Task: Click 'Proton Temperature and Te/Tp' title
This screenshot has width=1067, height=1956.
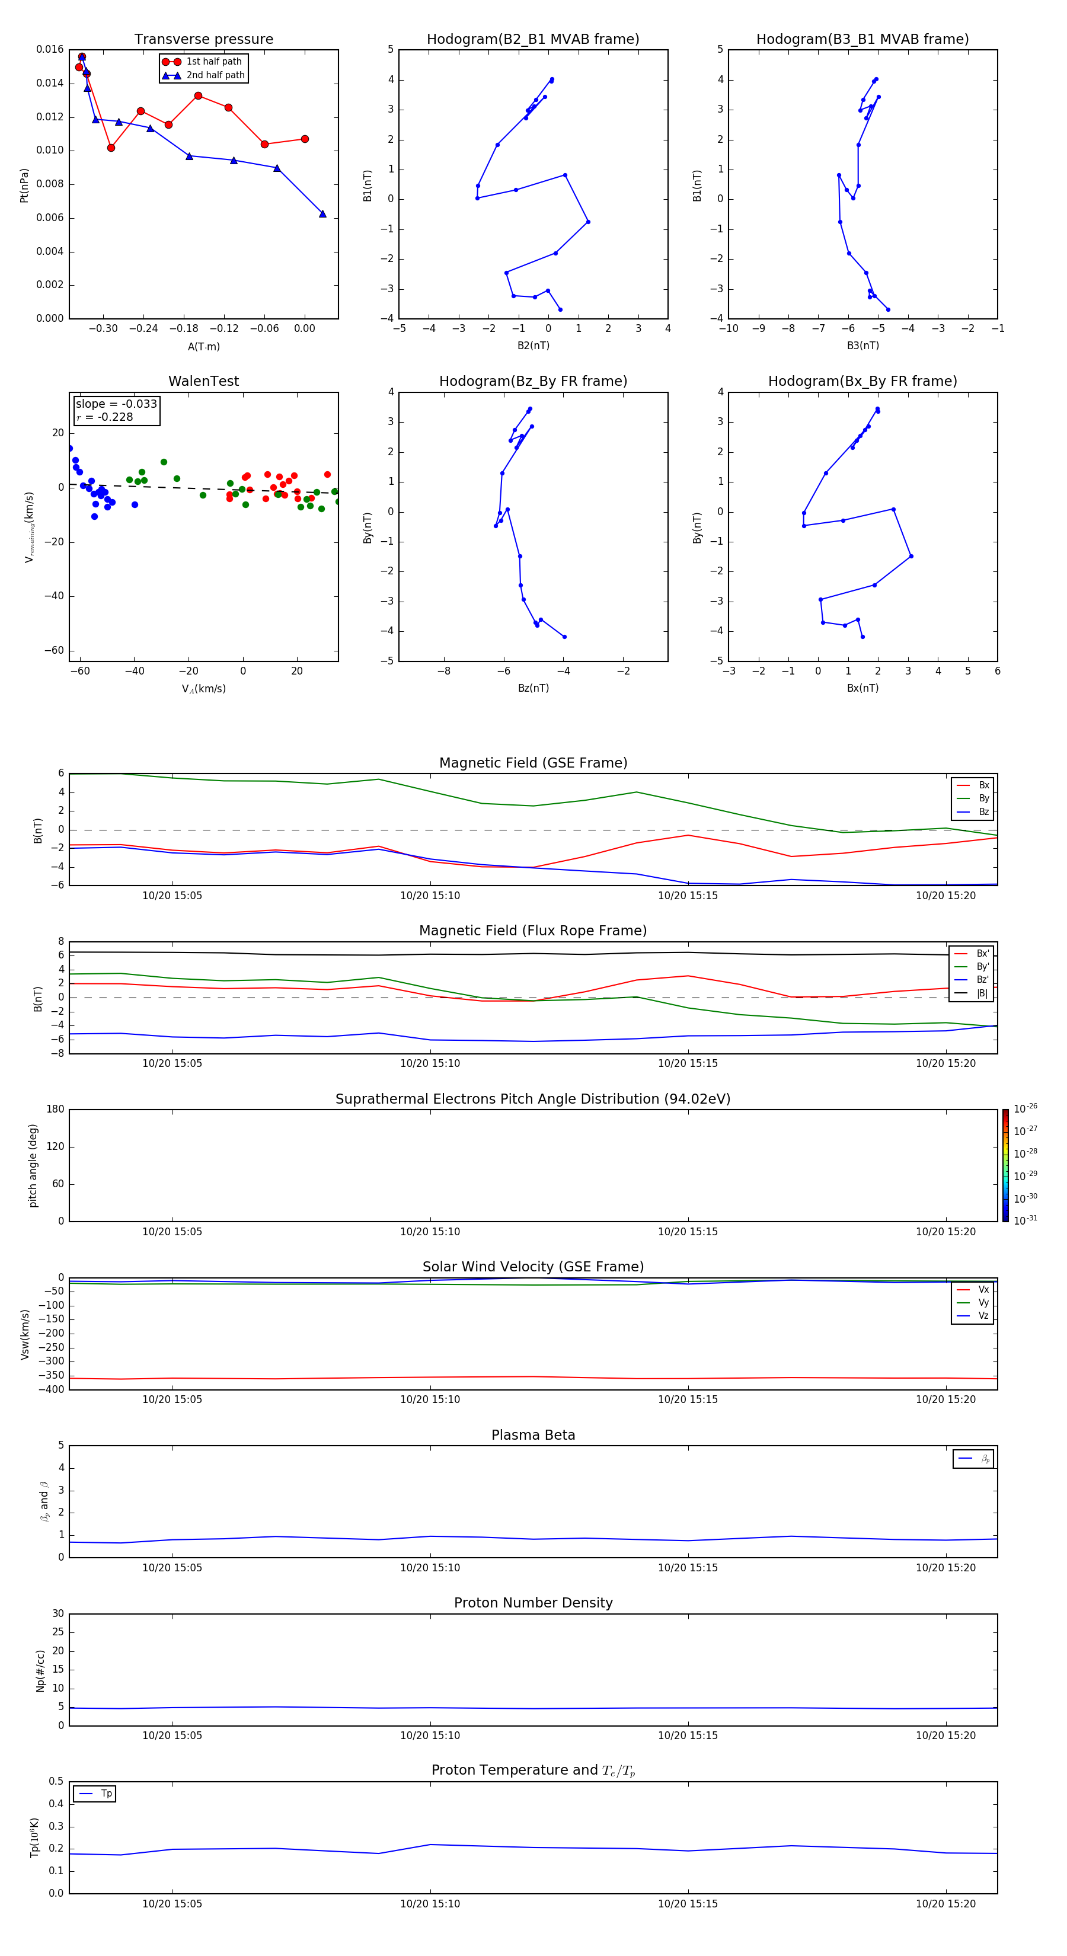Action: tap(533, 1770)
